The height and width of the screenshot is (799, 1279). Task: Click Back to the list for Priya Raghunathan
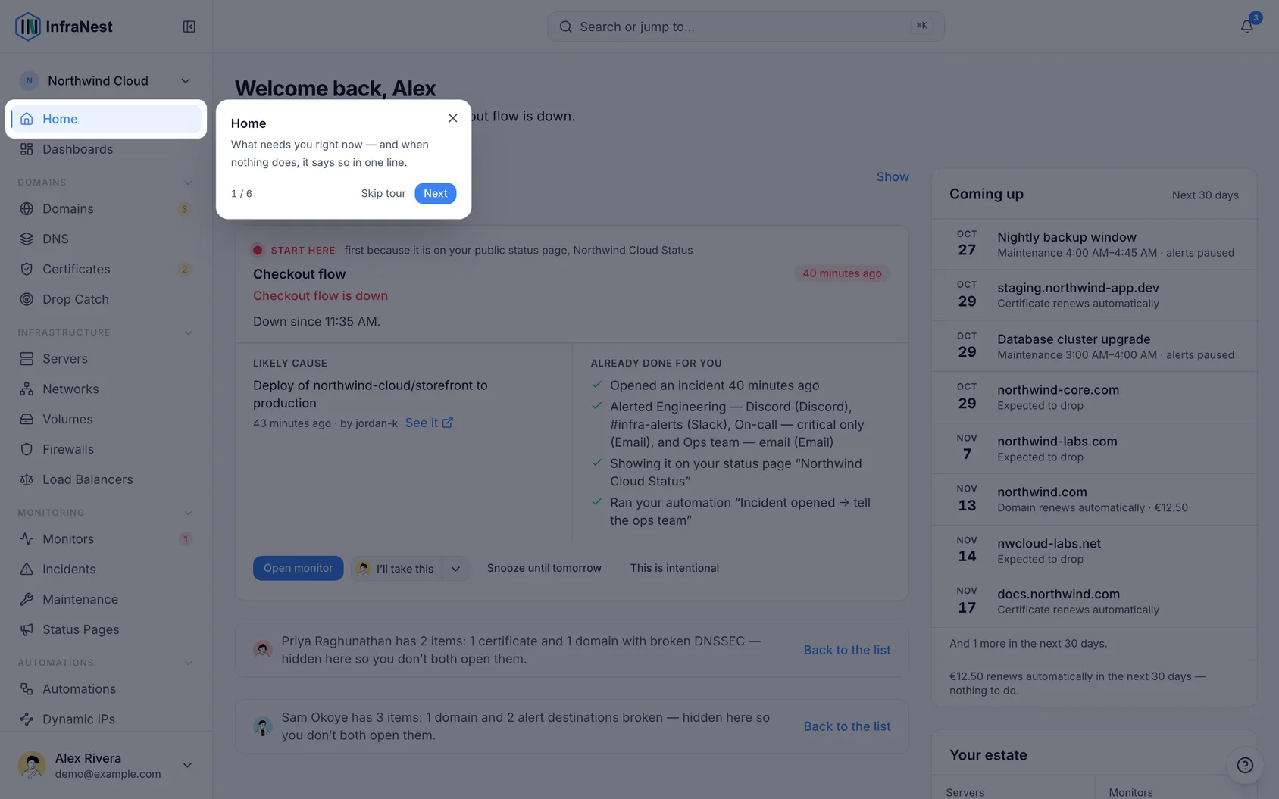click(x=847, y=650)
